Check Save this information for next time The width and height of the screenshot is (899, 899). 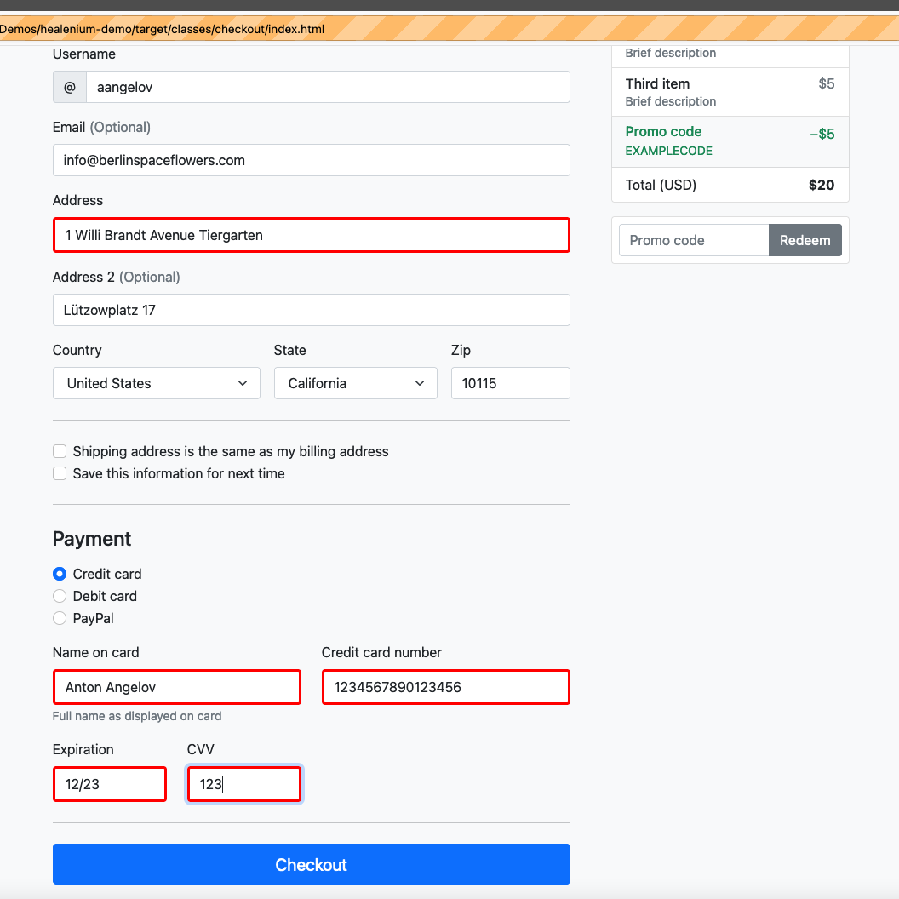click(60, 473)
